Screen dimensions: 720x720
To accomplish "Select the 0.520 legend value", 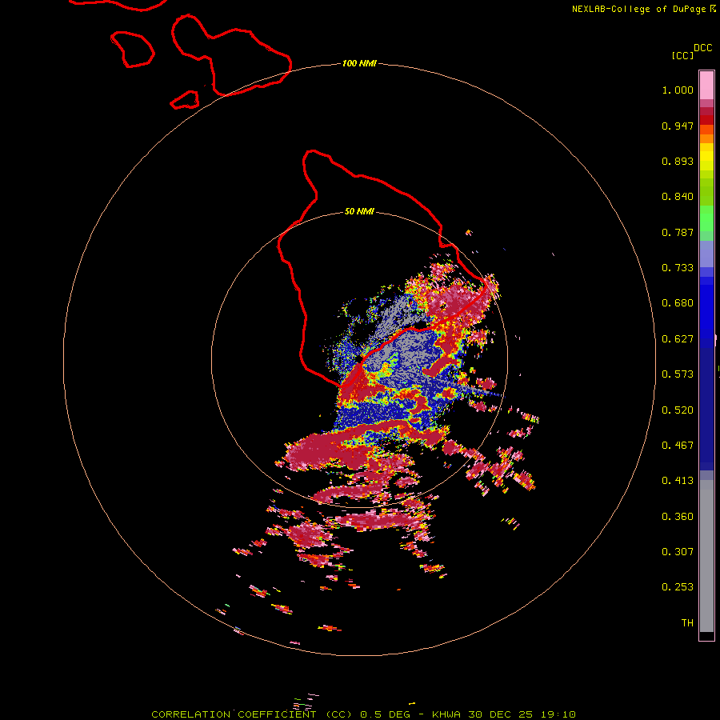I will 678,410.
